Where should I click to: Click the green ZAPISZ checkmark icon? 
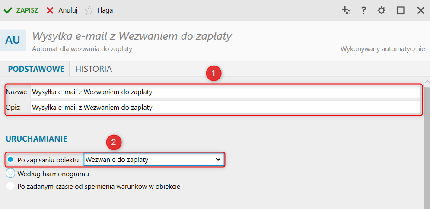pyautogui.click(x=8, y=10)
